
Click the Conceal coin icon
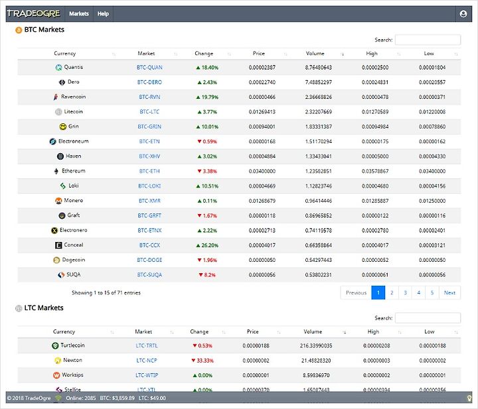pos(58,245)
